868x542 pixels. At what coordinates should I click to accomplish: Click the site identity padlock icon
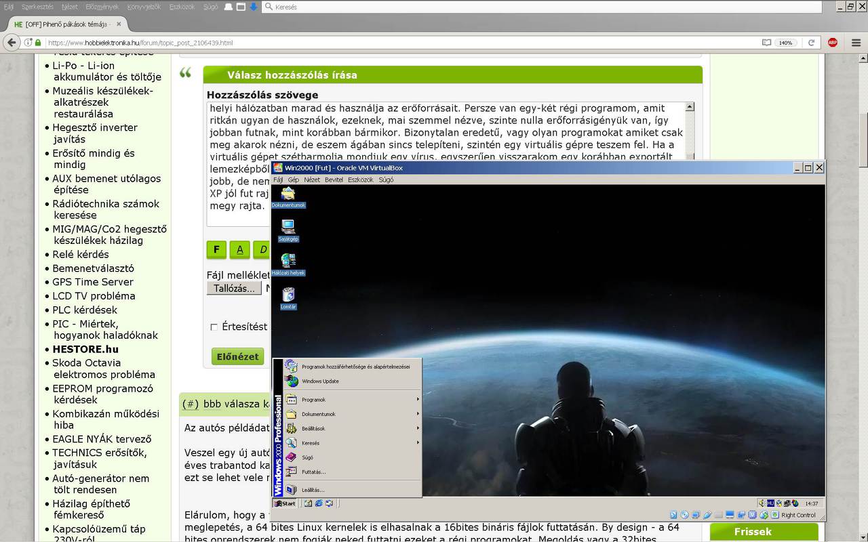38,42
